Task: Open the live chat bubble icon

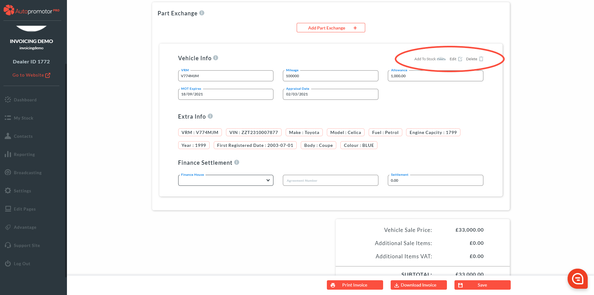Action: pos(577,278)
